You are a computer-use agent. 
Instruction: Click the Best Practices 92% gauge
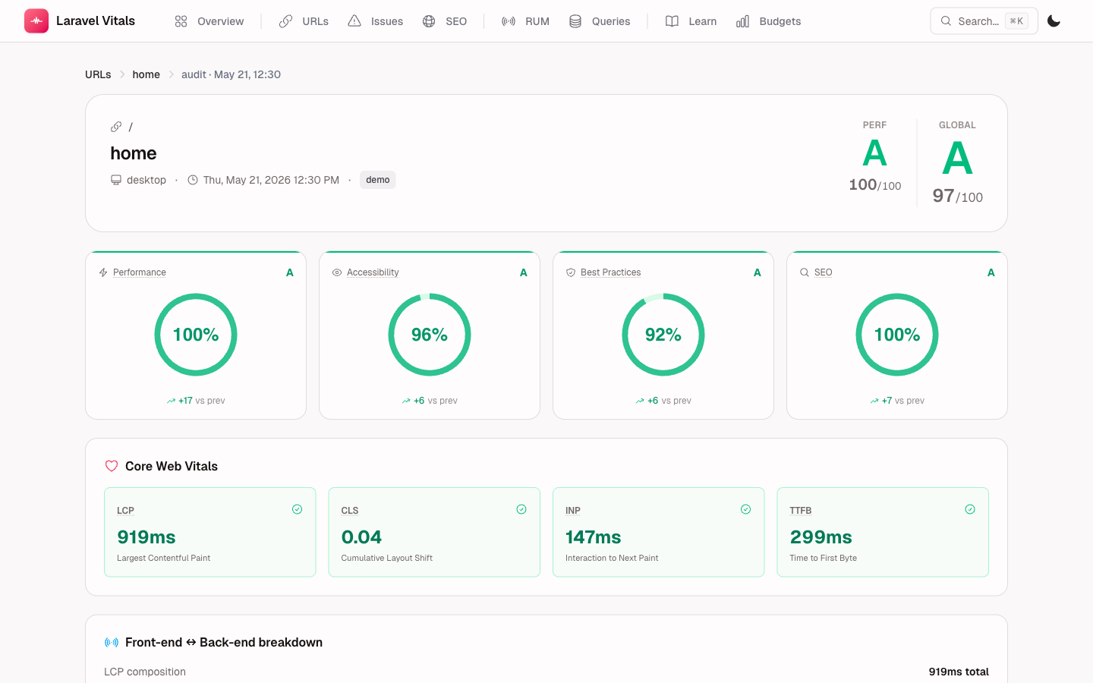coord(663,335)
